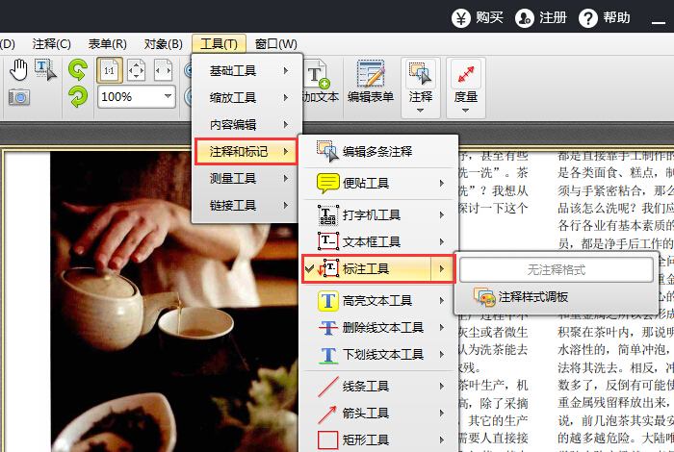Choose fit width view icon
The height and width of the screenshot is (452, 674).
click(164, 70)
